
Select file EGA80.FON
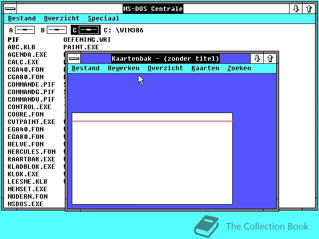click(25, 137)
